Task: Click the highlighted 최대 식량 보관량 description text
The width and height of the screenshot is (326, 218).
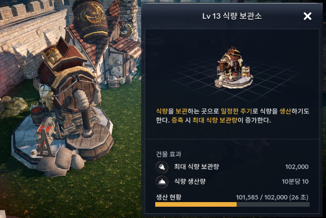Action: (x=215, y=120)
